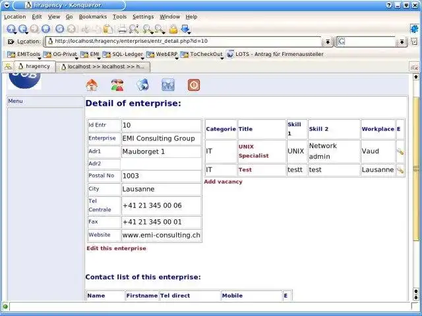This screenshot has width=422, height=316.
Task: Clear the location bar with the X icon
Action: (11, 41)
